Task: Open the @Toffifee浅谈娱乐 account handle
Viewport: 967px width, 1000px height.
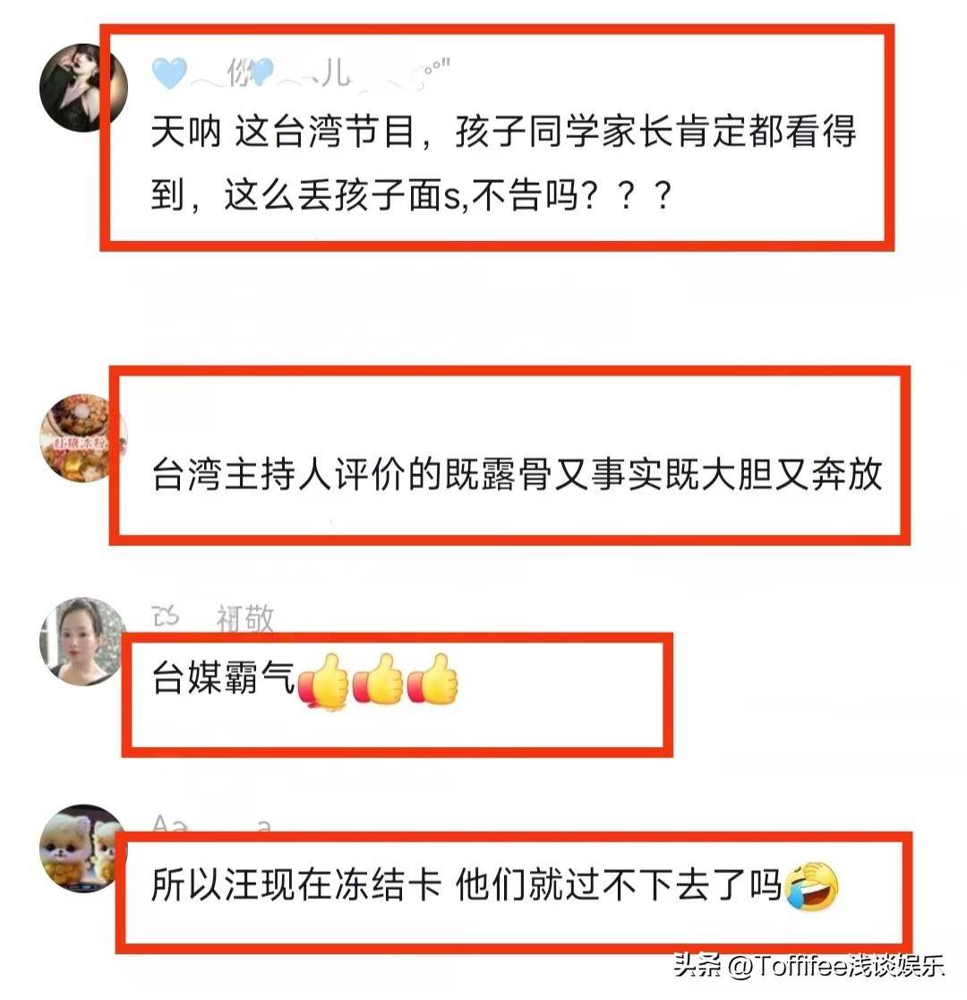Action: (x=835, y=966)
